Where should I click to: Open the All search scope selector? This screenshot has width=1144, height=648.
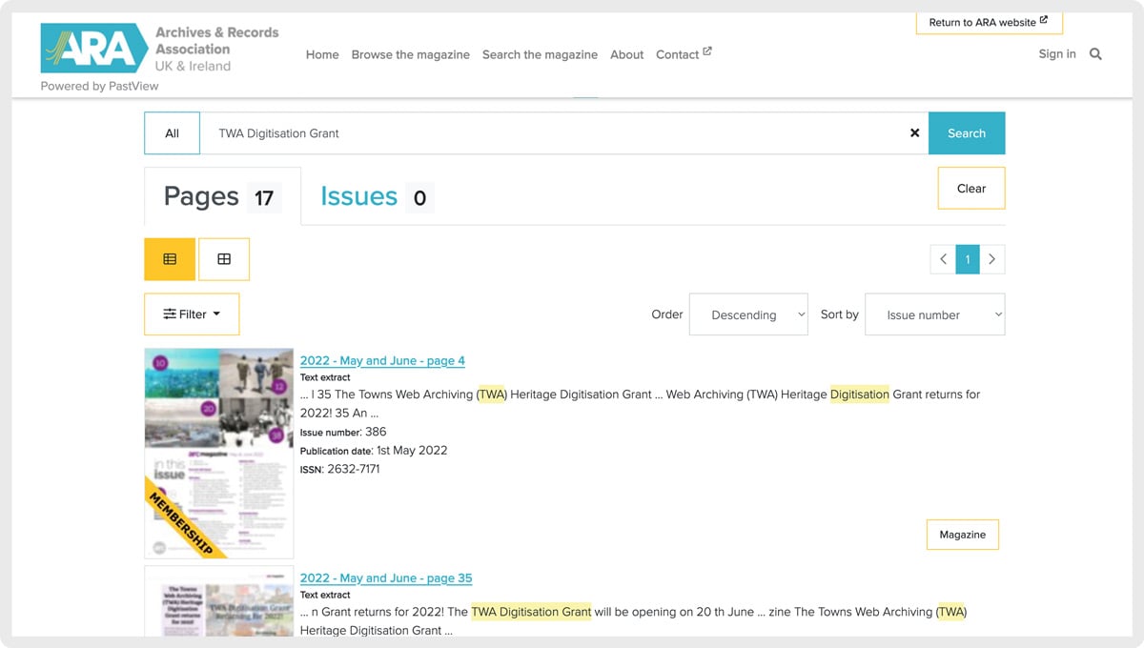point(172,133)
